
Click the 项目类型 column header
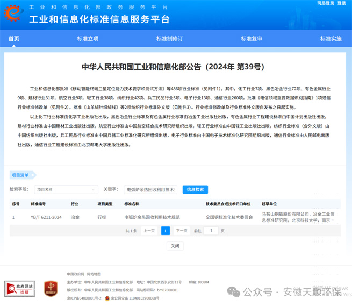click(105, 204)
